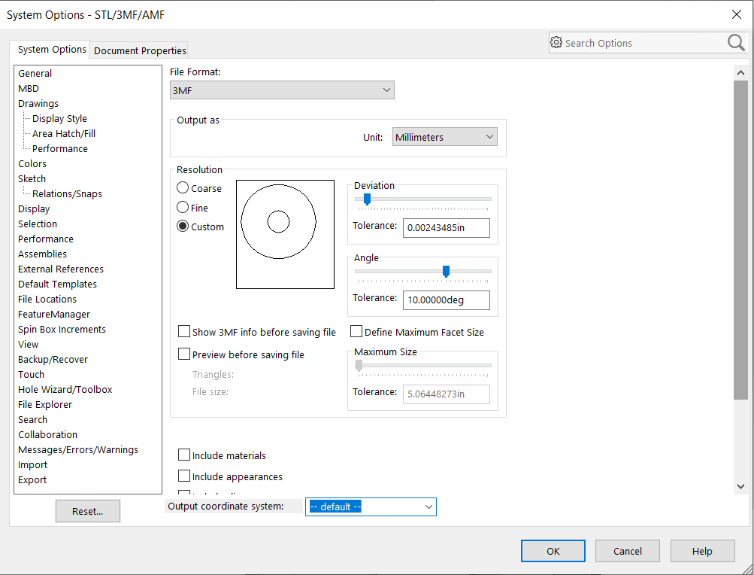The height and width of the screenshot is (575, 754).
Task: Select External References in the list
Action: coord(61,269)
